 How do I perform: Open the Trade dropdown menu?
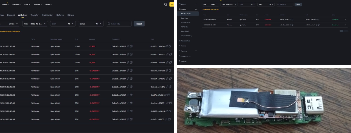(5, 4)
